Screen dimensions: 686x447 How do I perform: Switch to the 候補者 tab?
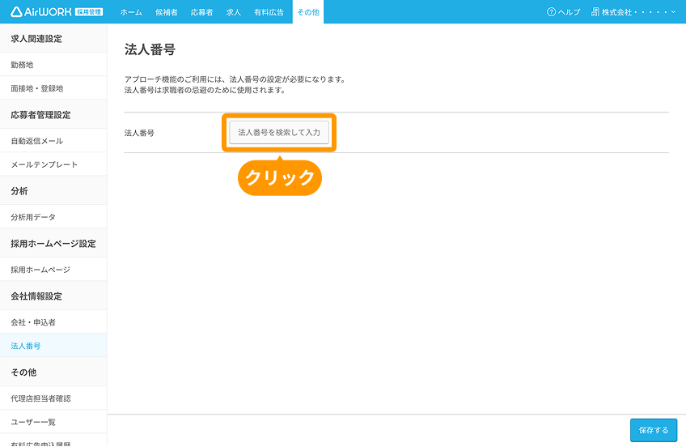tap(167, 12)
